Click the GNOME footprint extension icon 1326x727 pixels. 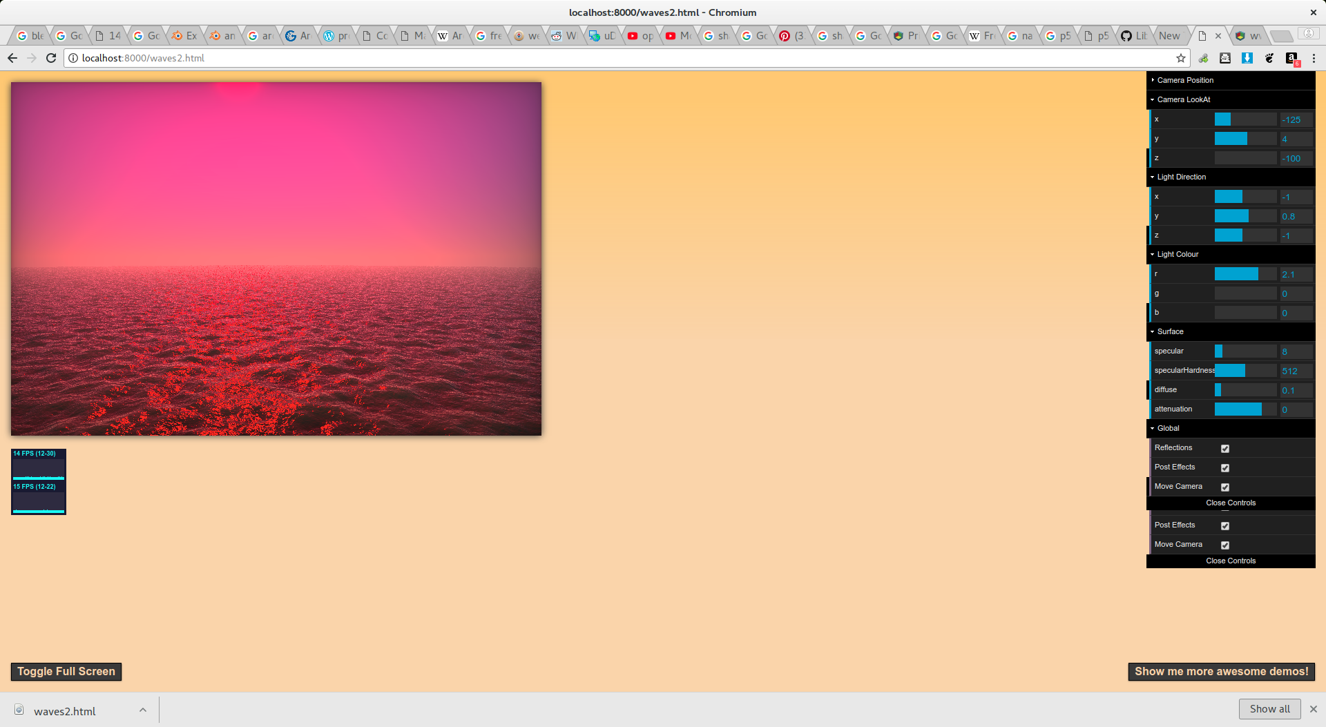1269,58
